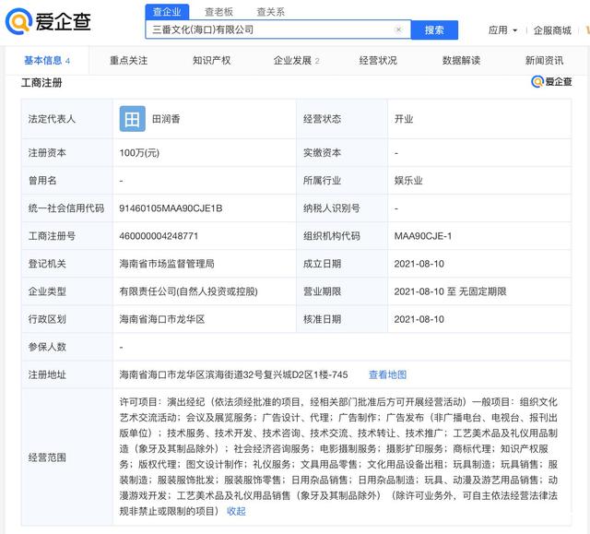Open the 应用 dropdown menu
This screenshot has width=590, height=534.
click(501, 30)
